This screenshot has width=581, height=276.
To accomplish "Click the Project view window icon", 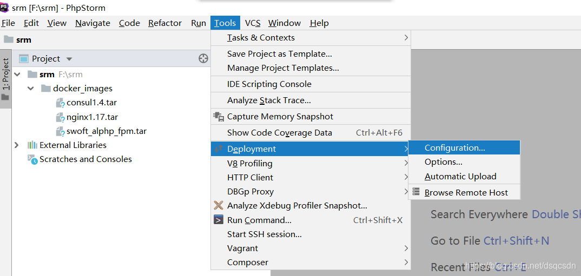I will tap(24, 58).
